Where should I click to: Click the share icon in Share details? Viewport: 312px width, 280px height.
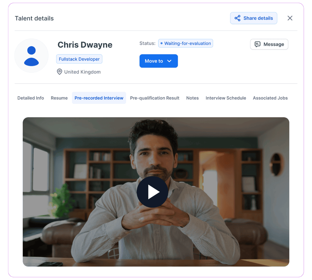click(x=237, y=18)
